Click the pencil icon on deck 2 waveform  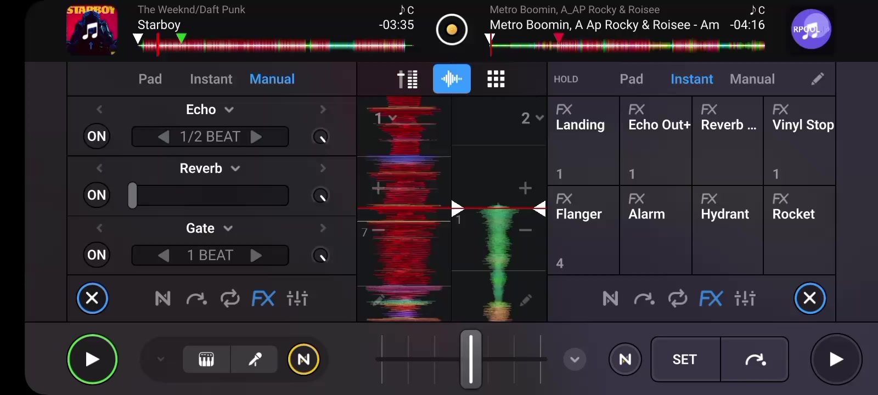(525, 300)
